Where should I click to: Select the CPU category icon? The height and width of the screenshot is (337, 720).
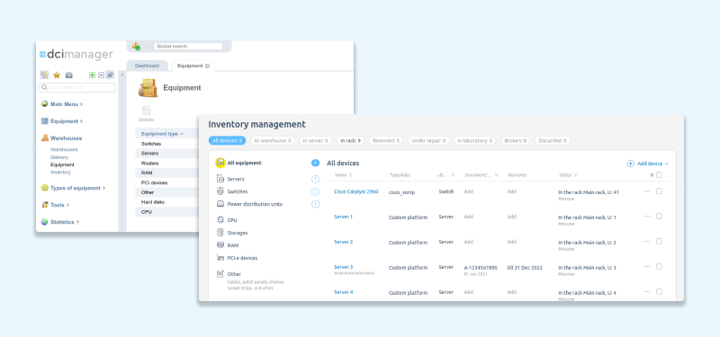(220, 220)
